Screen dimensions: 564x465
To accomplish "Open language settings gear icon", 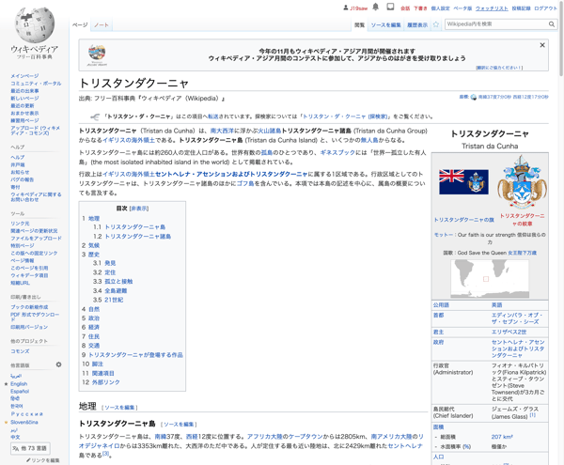I will point(58,364).
